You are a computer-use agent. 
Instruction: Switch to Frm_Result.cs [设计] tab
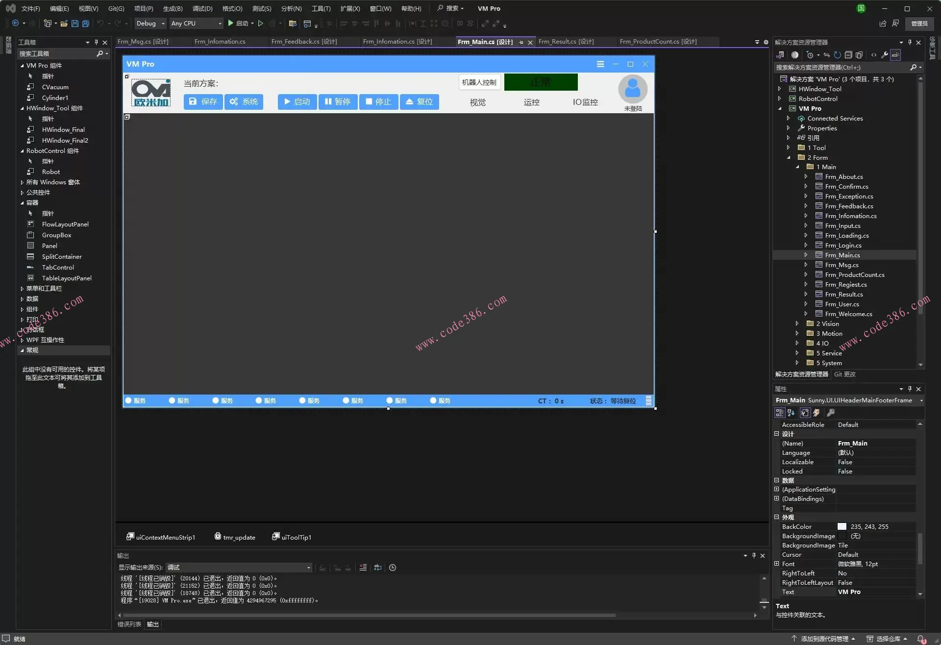[x=566, y=42]
